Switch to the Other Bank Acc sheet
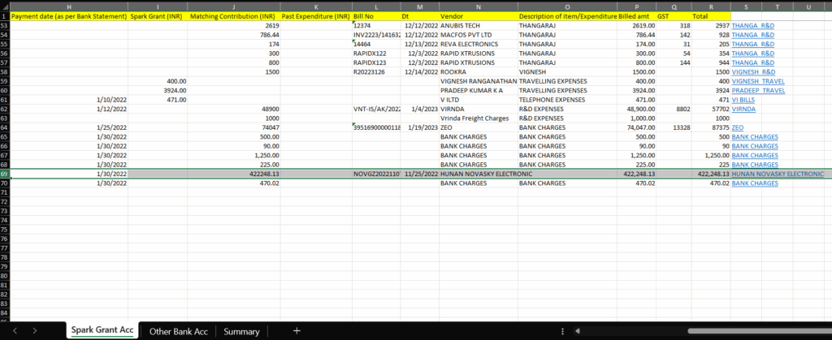 coord(178,331)
